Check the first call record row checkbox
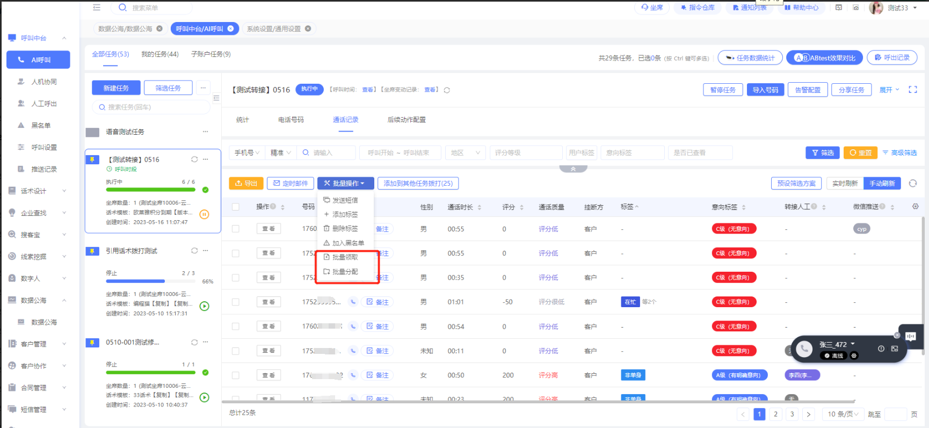The image size is (929, 428). [x=236, y=229]
